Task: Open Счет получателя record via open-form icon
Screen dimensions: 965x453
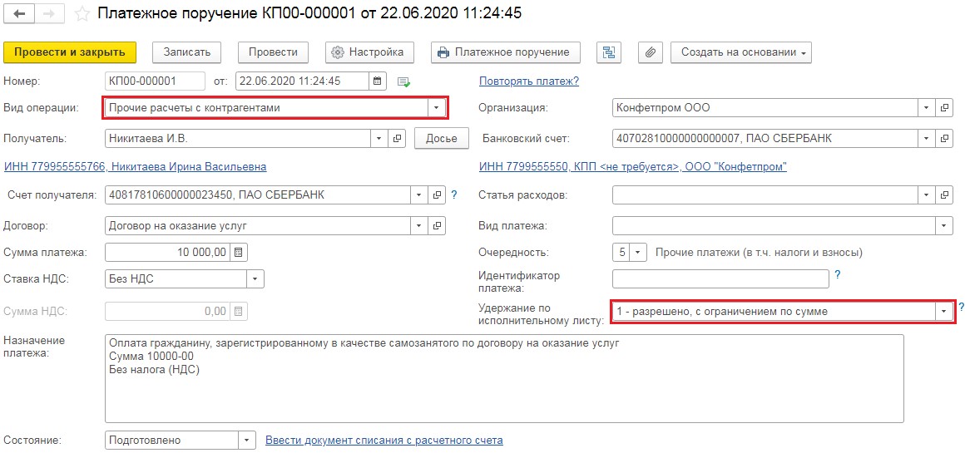Action: 437,195
